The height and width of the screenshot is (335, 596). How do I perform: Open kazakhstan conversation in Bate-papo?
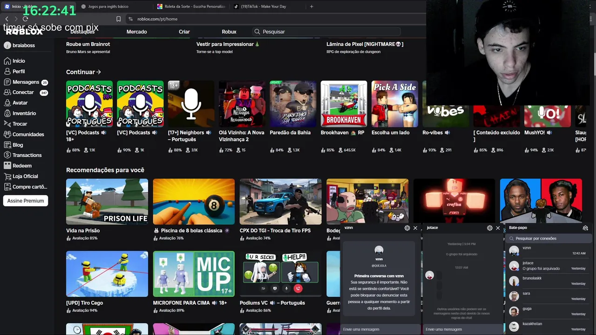click(548, 327)
